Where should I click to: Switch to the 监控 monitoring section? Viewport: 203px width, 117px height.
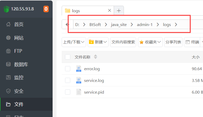pyautogui.click(x=26, y=77)
